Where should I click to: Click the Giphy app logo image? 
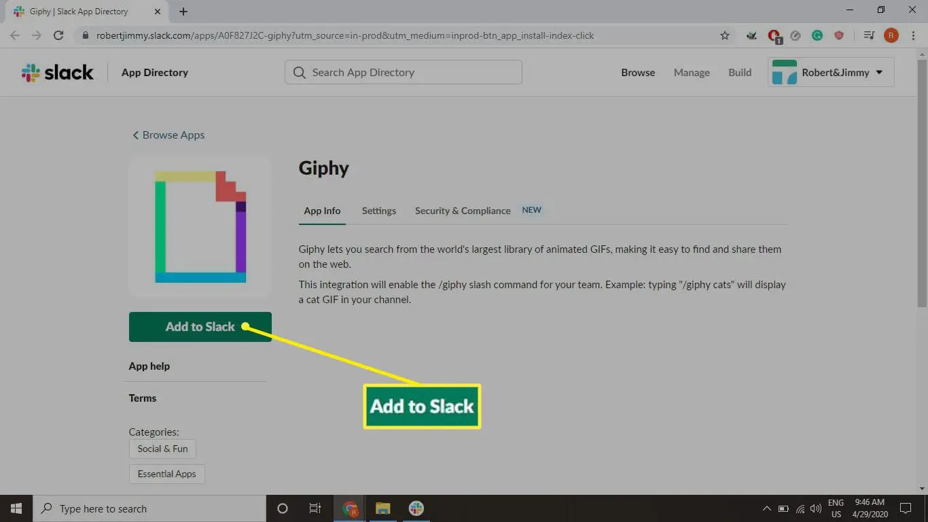tap(200, 227)
